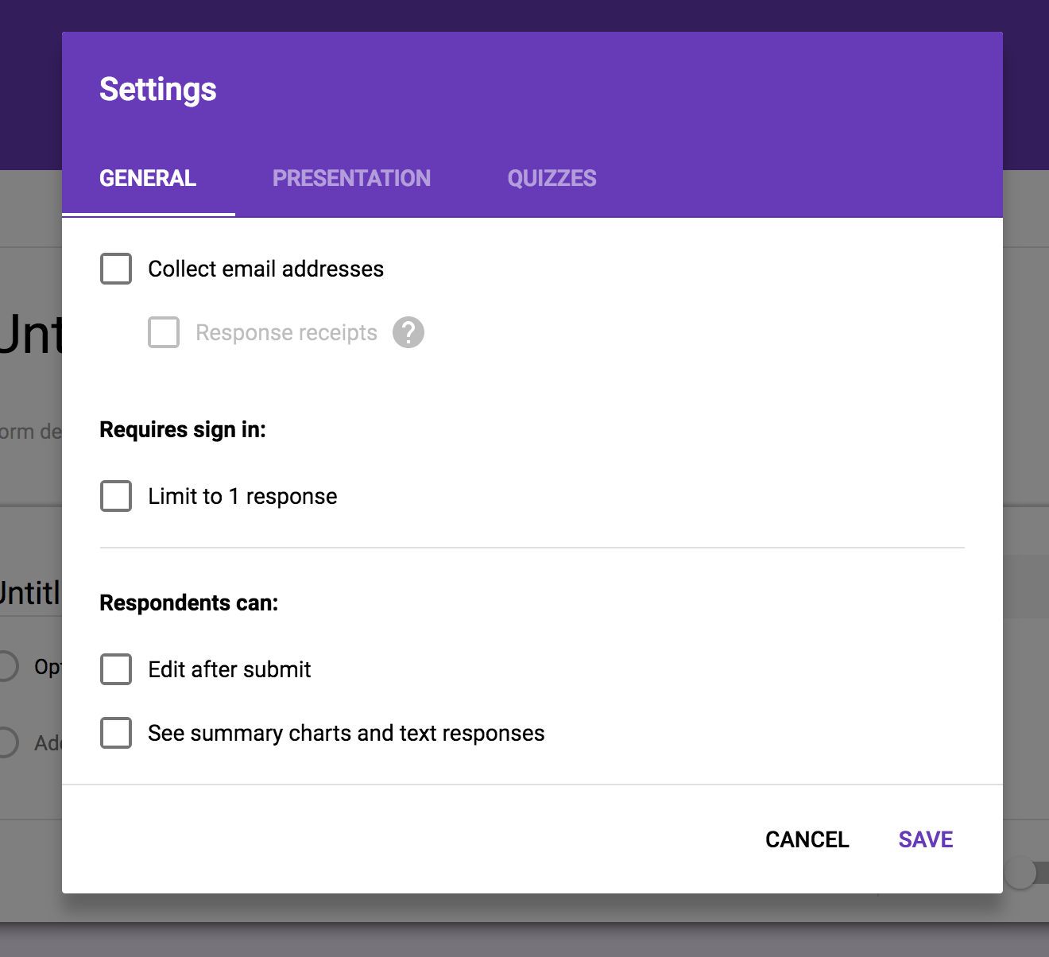Check the Limit to 1 response box

pyautogui.click(x=116, y=496)
